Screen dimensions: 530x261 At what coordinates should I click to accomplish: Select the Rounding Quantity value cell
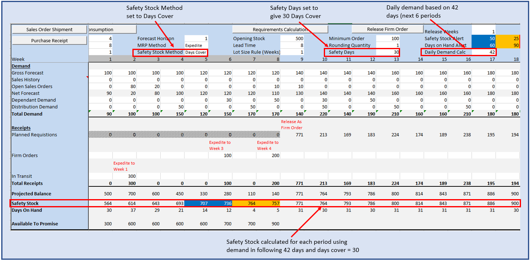(x=388, y=45)
